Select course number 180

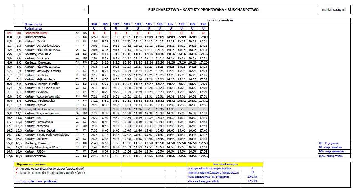coord(94,24)
